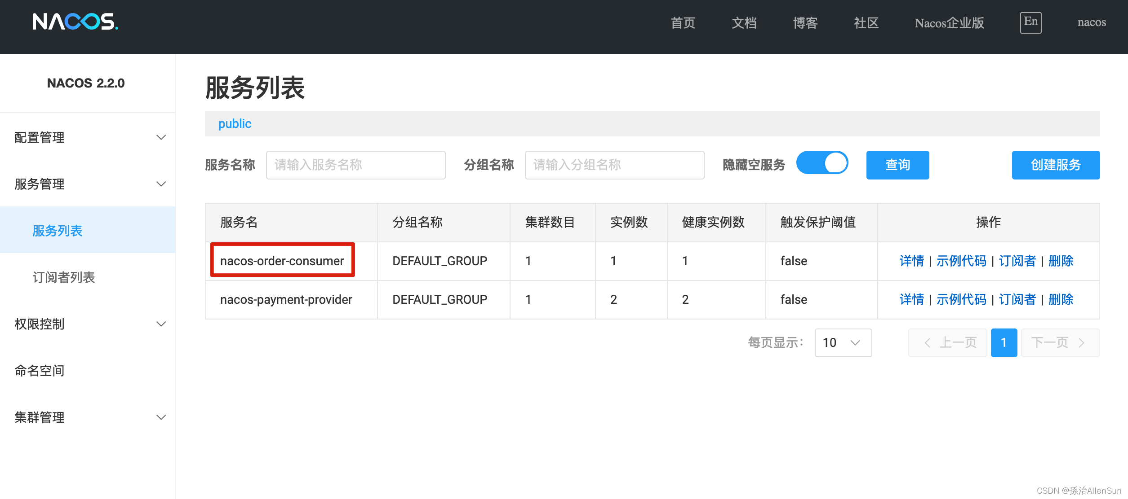Open 详情 for nacos-order-consumer
Viewport: 1128px width, 499px height.
click(911, 261)
